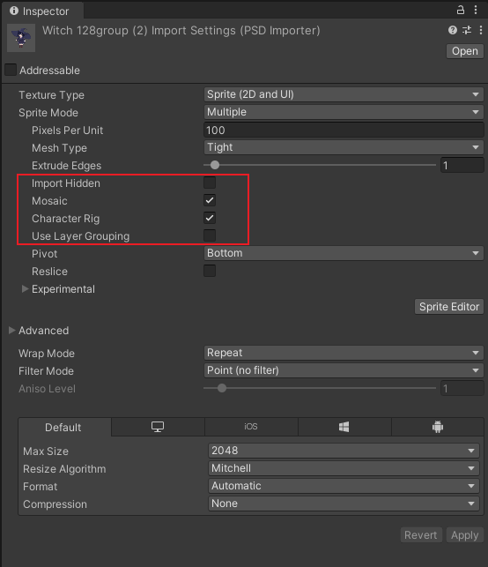The height and width of the screenshot is (567, 488).
Task: Open the Resize Algorithm dropdown
Action: [344, 468]
